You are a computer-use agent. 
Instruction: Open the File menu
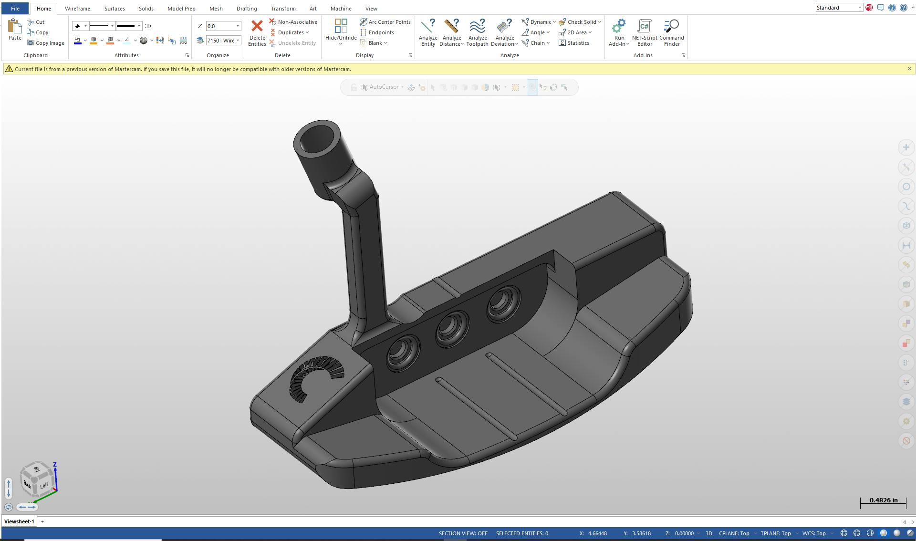point(15,8)
